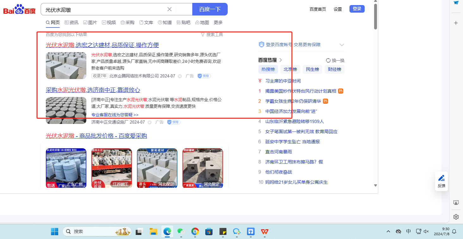Select the 网页 tab
The width and height of the screenshot is (463, 239).
click(53, 22)
